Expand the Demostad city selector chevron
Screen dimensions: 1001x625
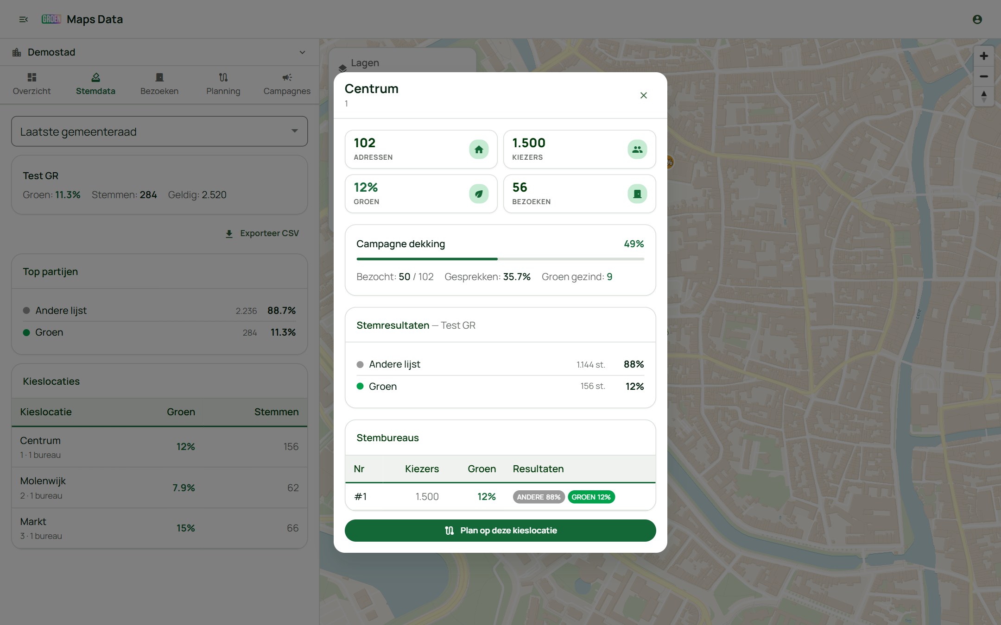[302, 52]
